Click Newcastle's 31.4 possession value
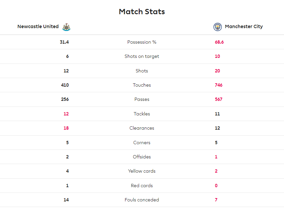 (64, 42)
